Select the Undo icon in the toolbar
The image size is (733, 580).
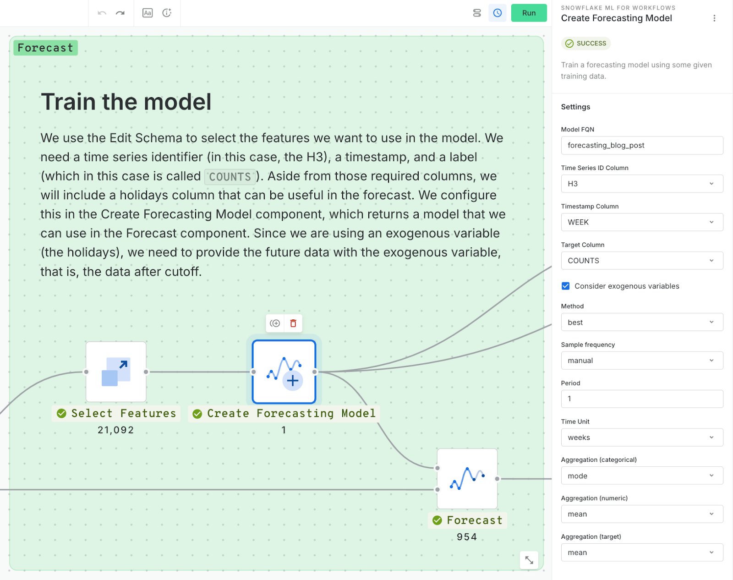tap(102, 13)
